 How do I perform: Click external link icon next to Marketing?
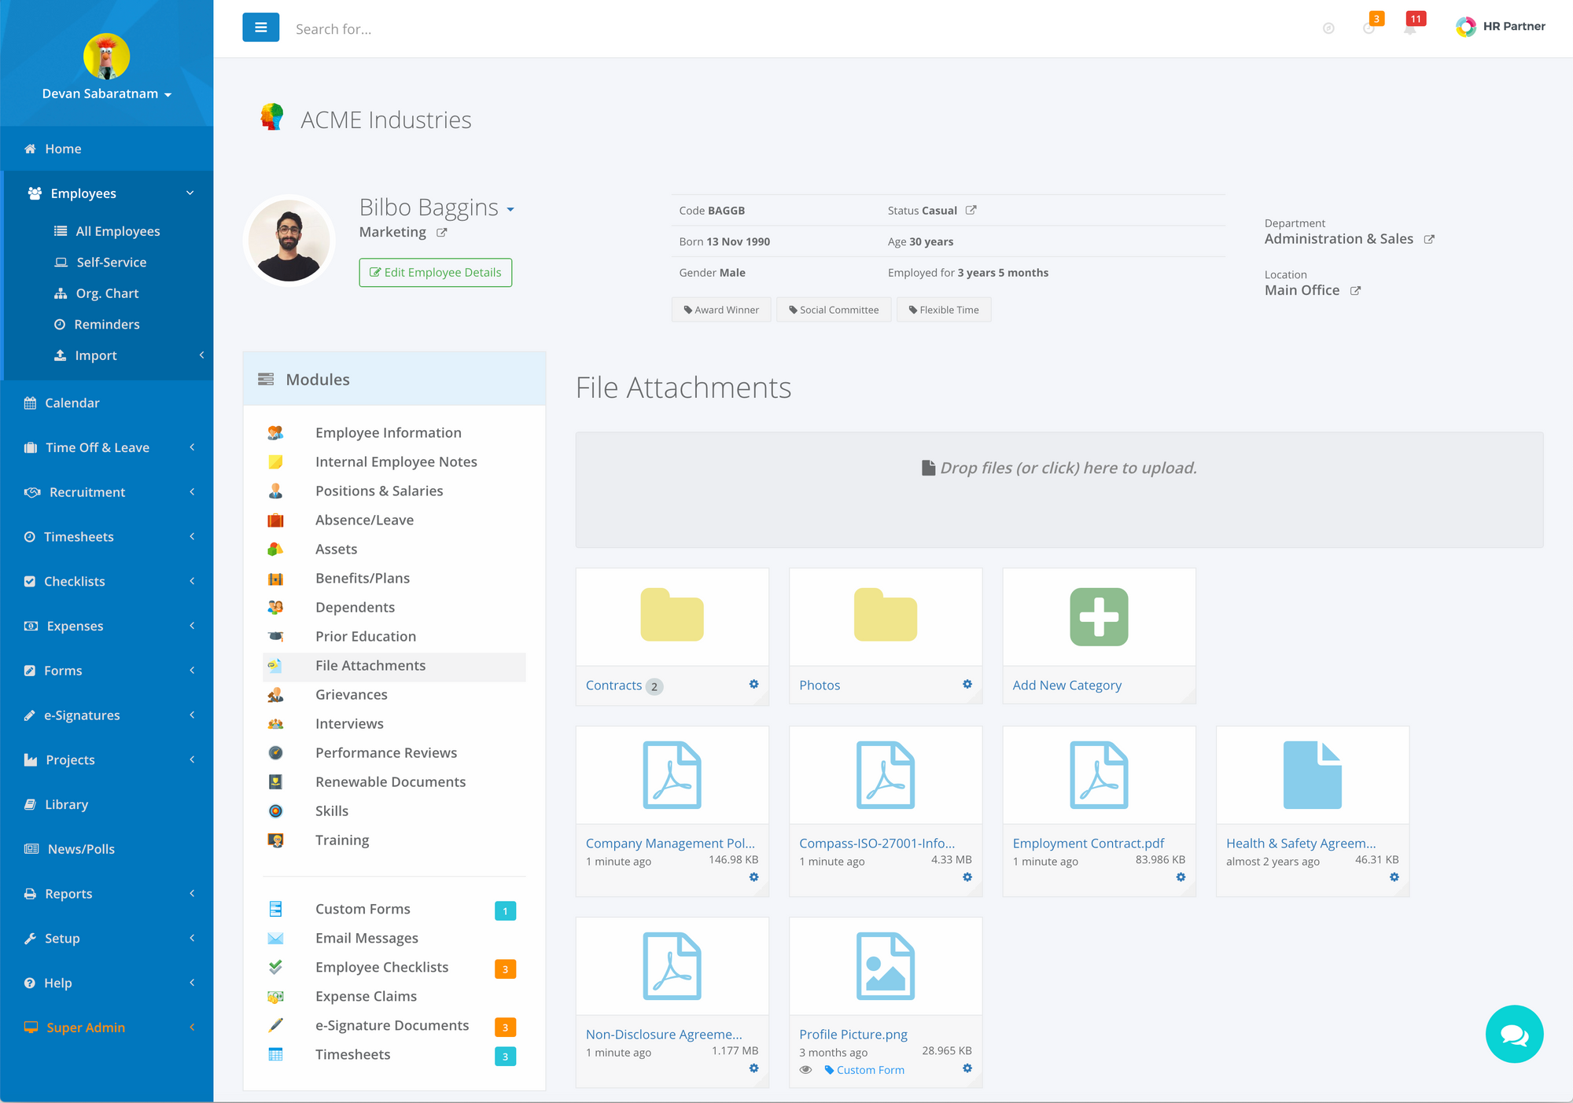coord(442,233)
